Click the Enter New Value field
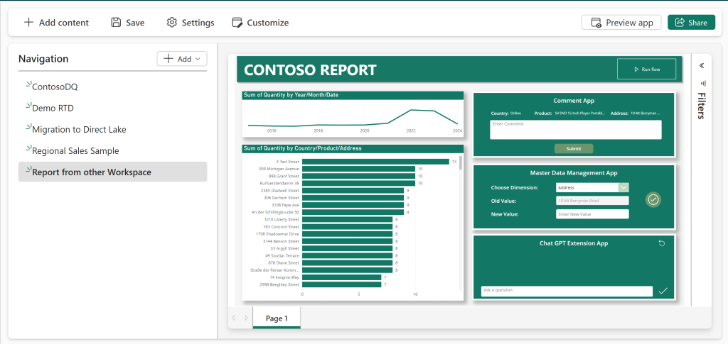 click(x=592, y=214)
